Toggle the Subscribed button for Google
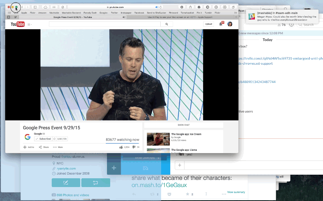This screenshot has height=201, width=323. click(43, 139)
